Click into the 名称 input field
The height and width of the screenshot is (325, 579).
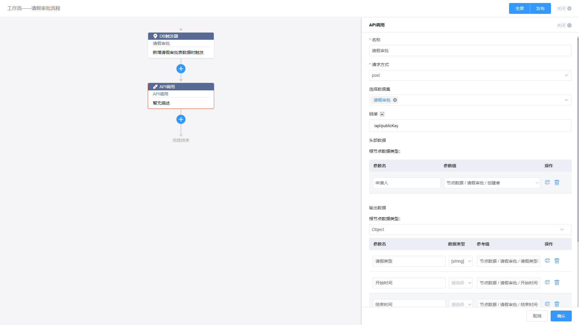[470, 51]
